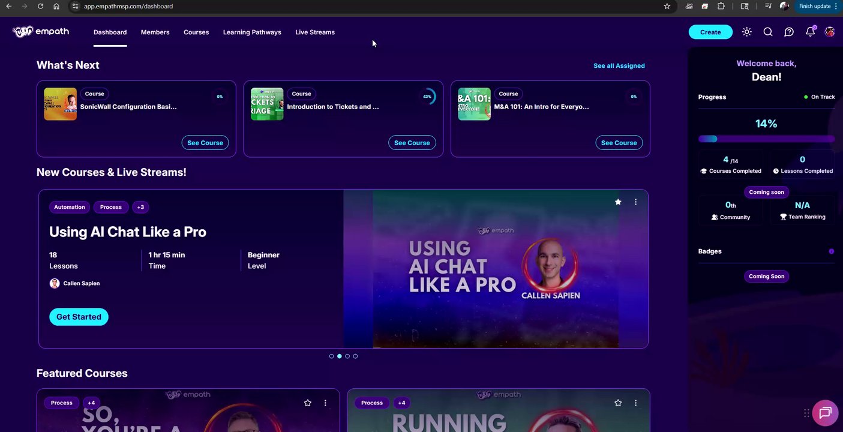Select the third carousel dot

[x=347, y=356]
